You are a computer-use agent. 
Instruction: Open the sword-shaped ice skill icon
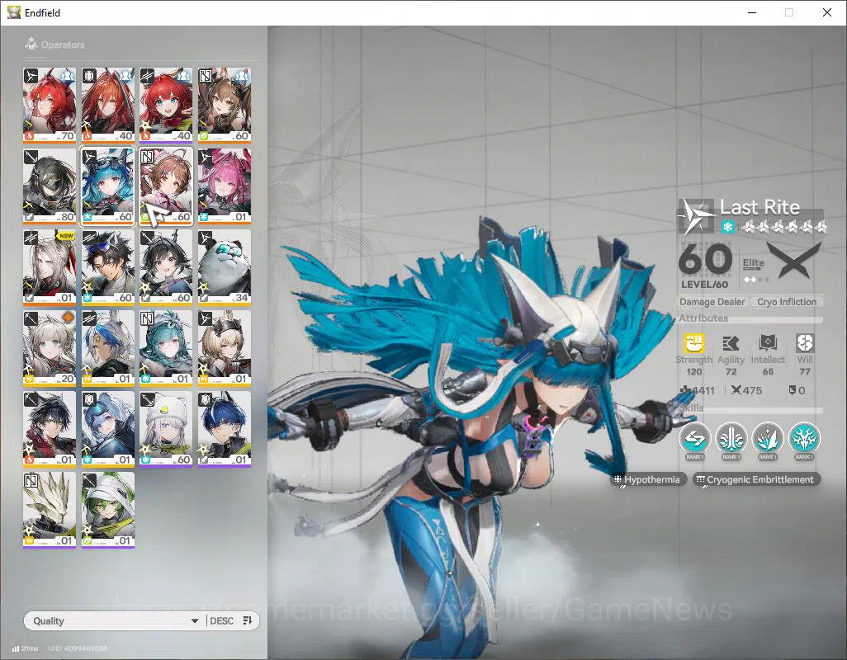coord(731,439)
